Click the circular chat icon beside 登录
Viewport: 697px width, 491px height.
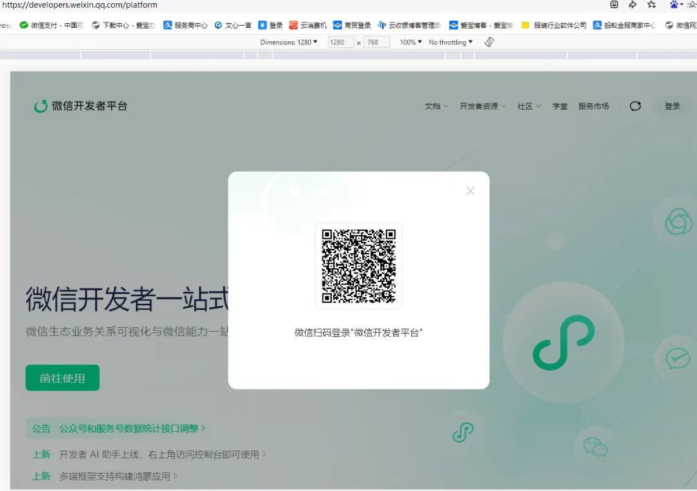tap(635, 106)
